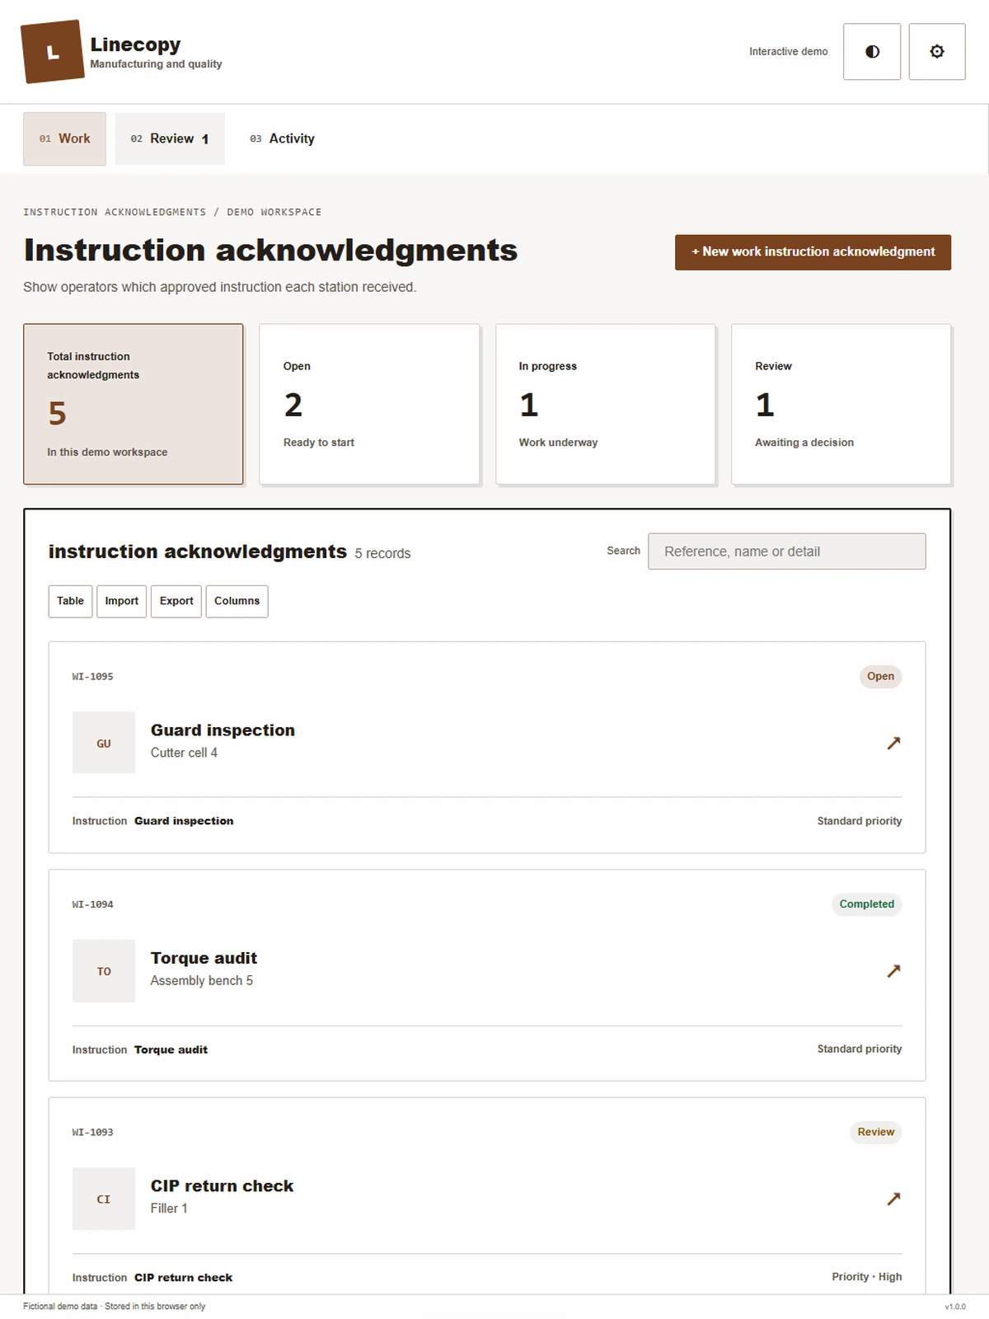Viewport: 989px width, 1319px height.
Task: Open the Columns options
Action: pos(237,601)
